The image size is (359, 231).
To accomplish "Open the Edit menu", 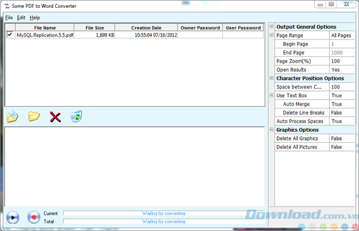I will [21, 17].
